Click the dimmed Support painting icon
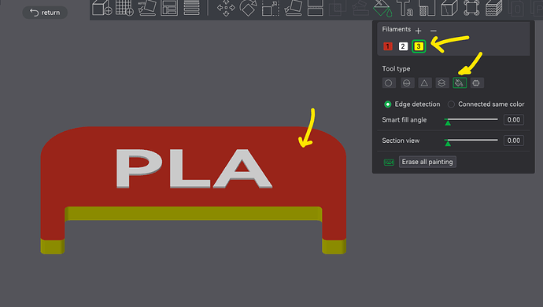This screenshot has width=543, height=307. 360,9
